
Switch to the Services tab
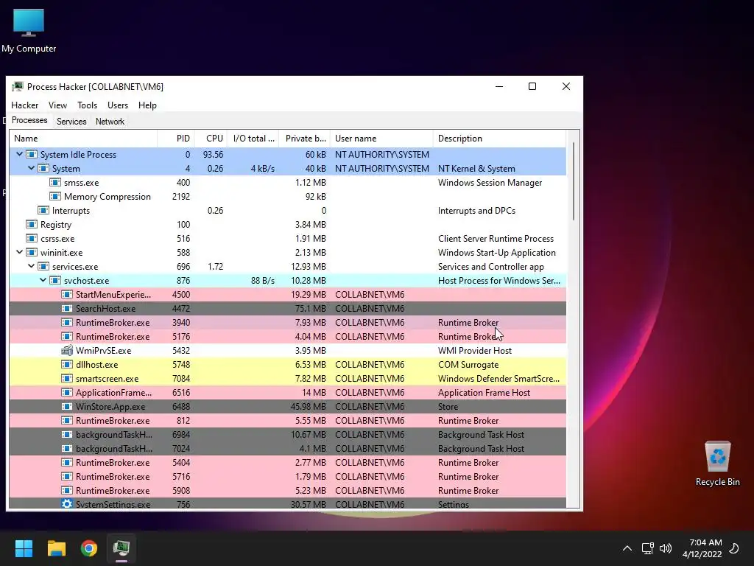tap(71, 122)
